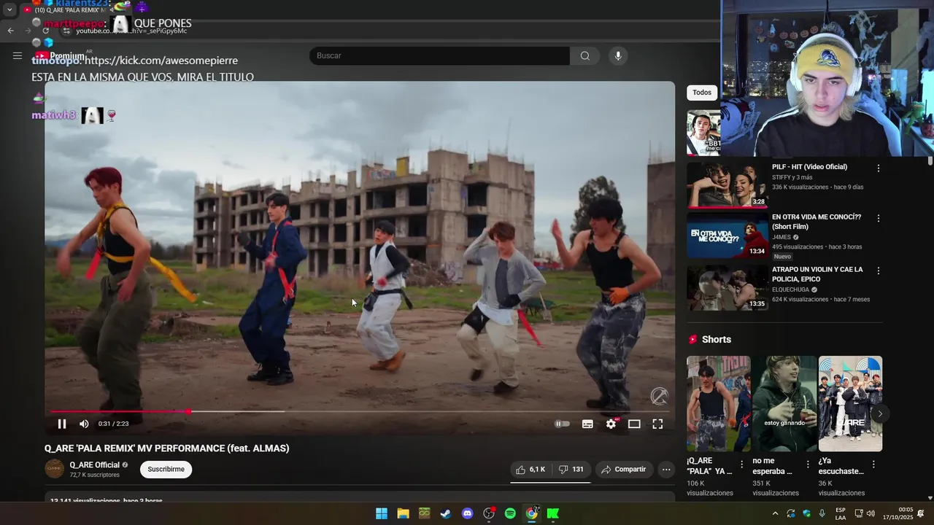The width and height of the screenshot is (934, 525).
Task: Open ATRAPO UN VIOLIN video thumbnail
Action: click(727, 288)
